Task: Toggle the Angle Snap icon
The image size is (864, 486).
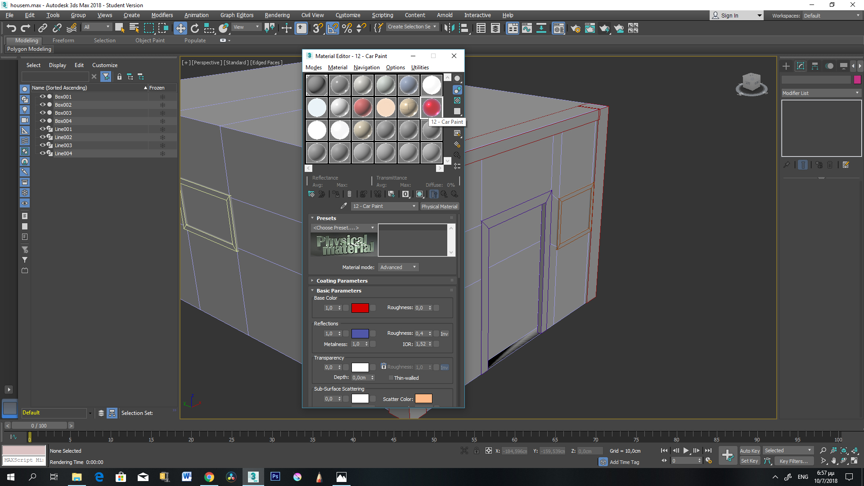Action: [x=333, y=28]
